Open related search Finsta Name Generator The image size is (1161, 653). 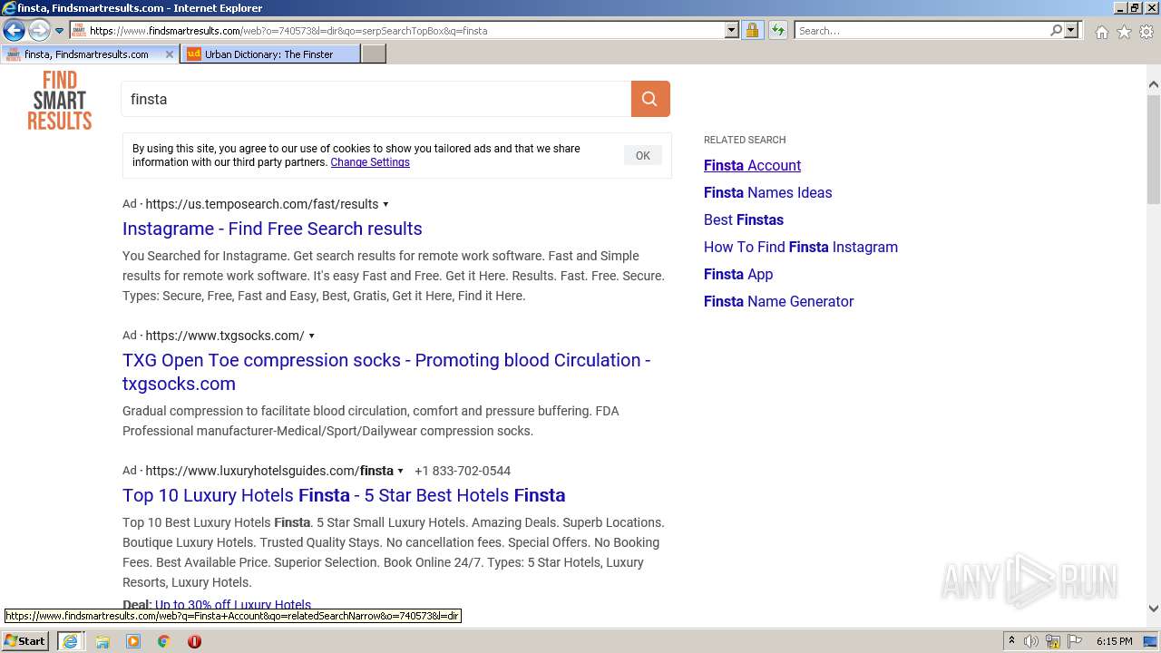(x=778, y=301)
